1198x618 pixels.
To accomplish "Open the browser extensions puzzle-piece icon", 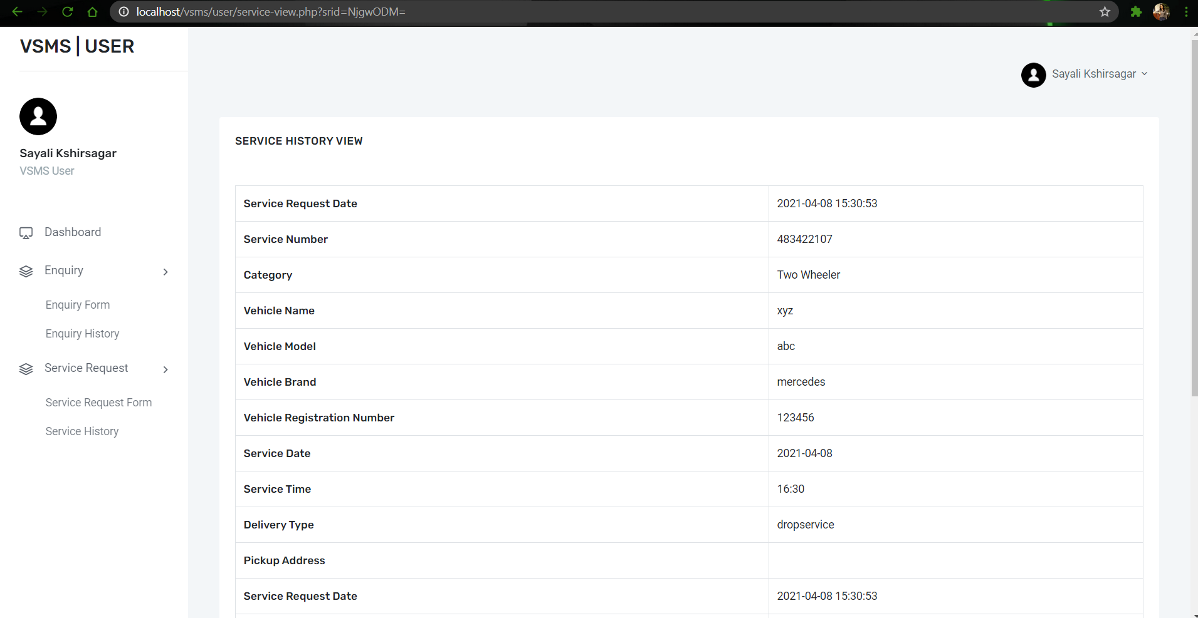I will point(1136,11).
